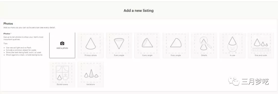The height and width of the screenshot is (94, 278).
Task: Choose the upside-down cone Every angle slot
Action: click(x=119, y=44)
